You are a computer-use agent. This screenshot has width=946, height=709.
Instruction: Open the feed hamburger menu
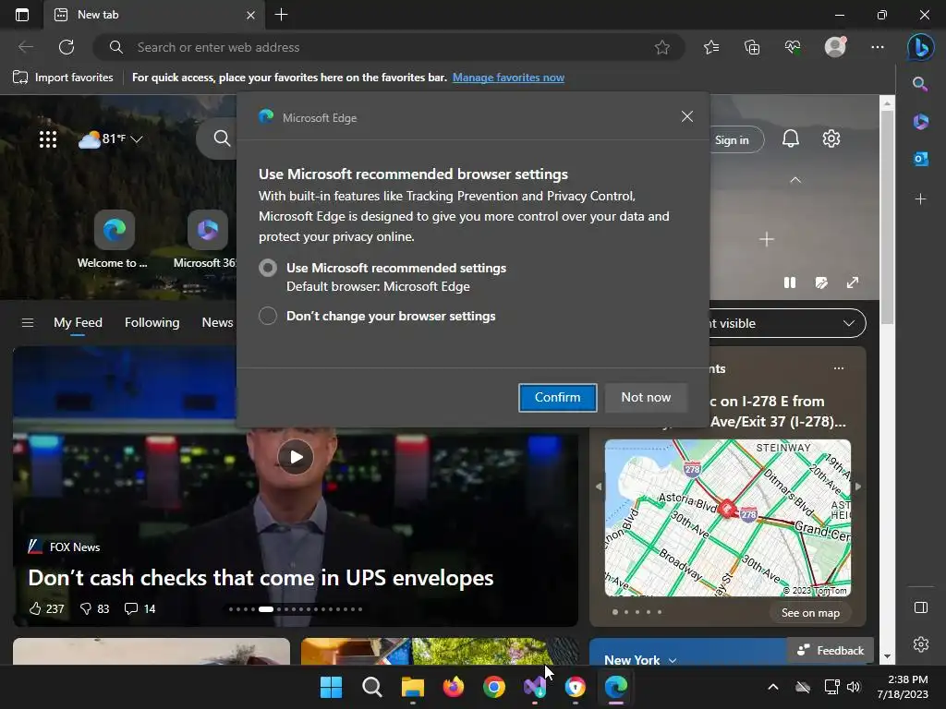tap(27, 322)
